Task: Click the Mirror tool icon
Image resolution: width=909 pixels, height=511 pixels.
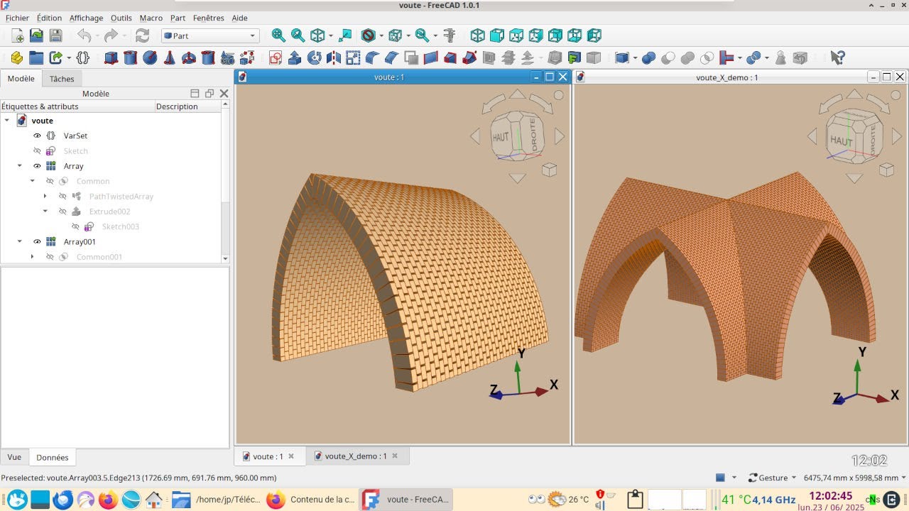Action: 333,57
